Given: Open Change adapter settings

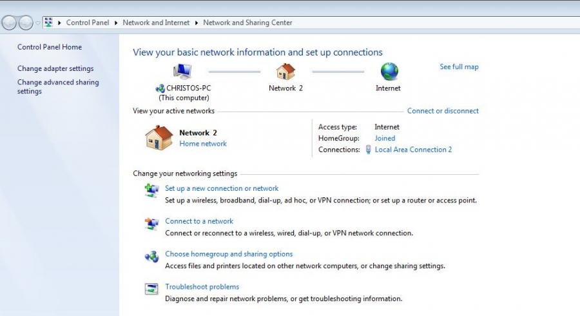Looking at the screenshot, I should [x=55, y=68].
